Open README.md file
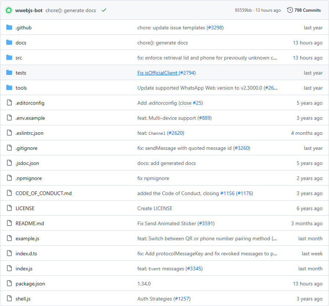The height and width of the screenshot is (306, 329). (x=30, y=223)
